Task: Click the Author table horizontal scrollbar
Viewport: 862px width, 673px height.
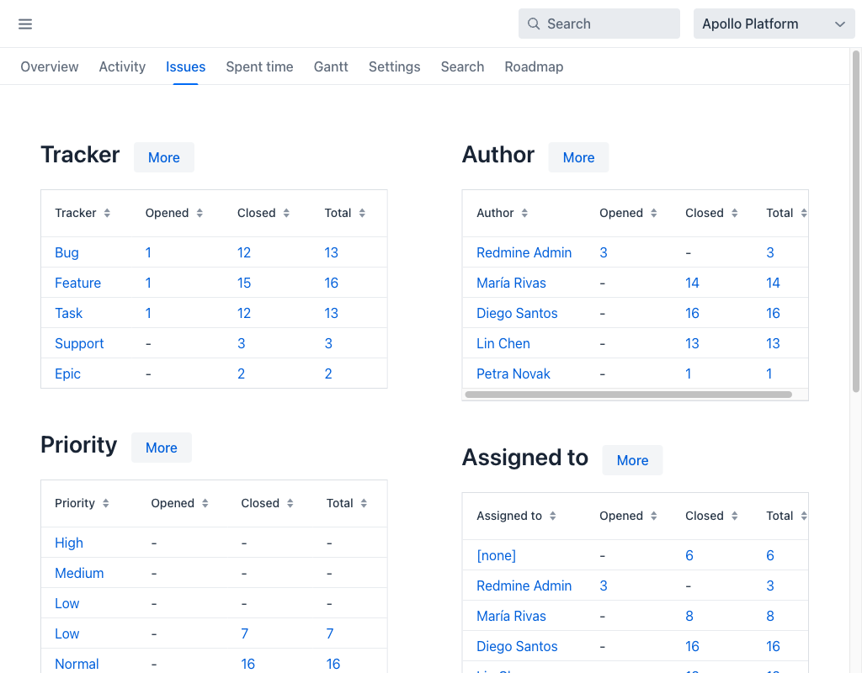Action: [628, 395]
